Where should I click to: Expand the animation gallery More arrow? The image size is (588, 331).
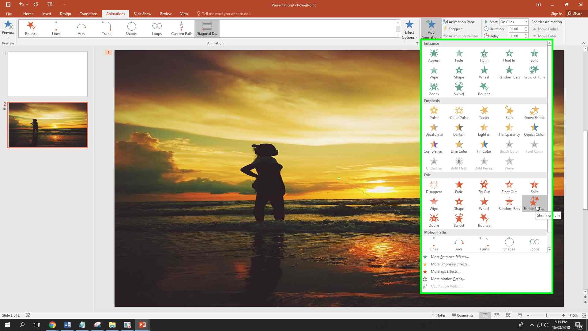[398, 35]
